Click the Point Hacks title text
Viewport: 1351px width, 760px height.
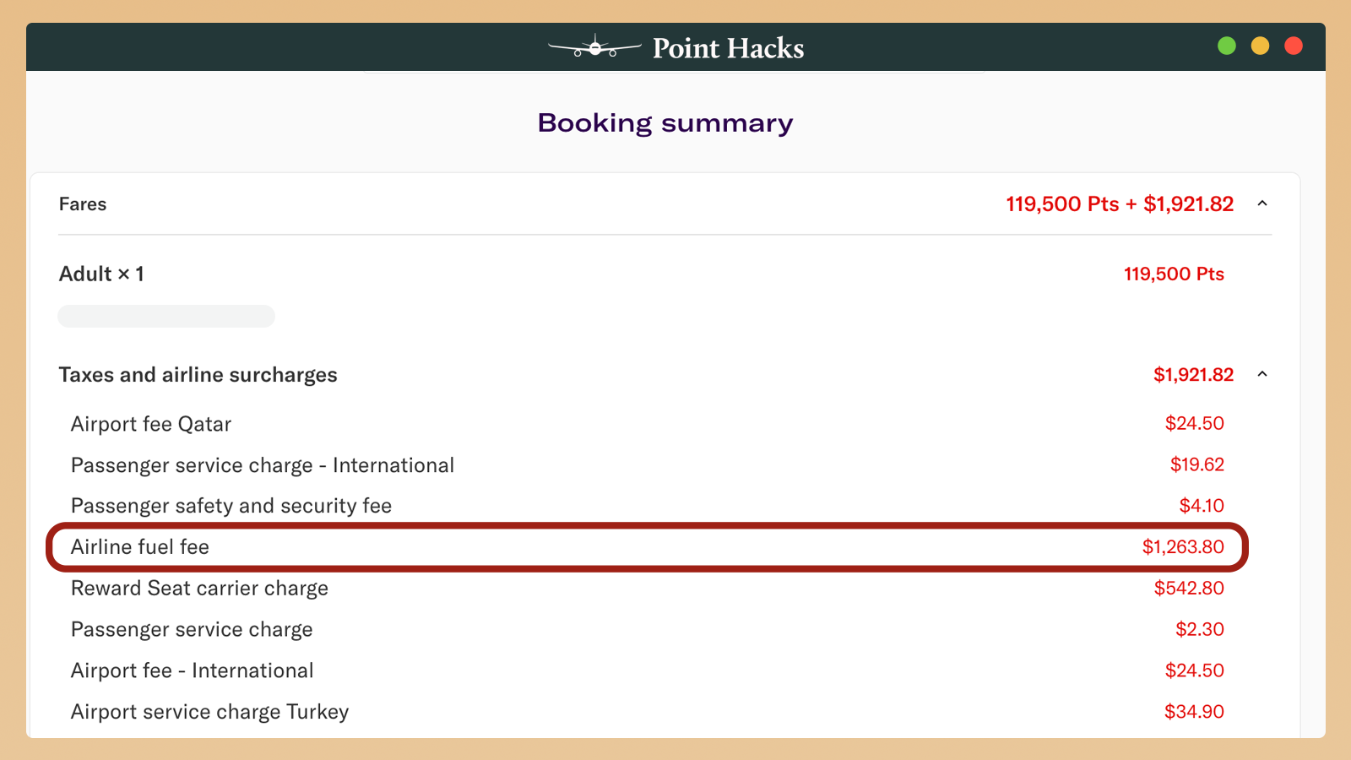pyautogui.click(x=728, y=48)
